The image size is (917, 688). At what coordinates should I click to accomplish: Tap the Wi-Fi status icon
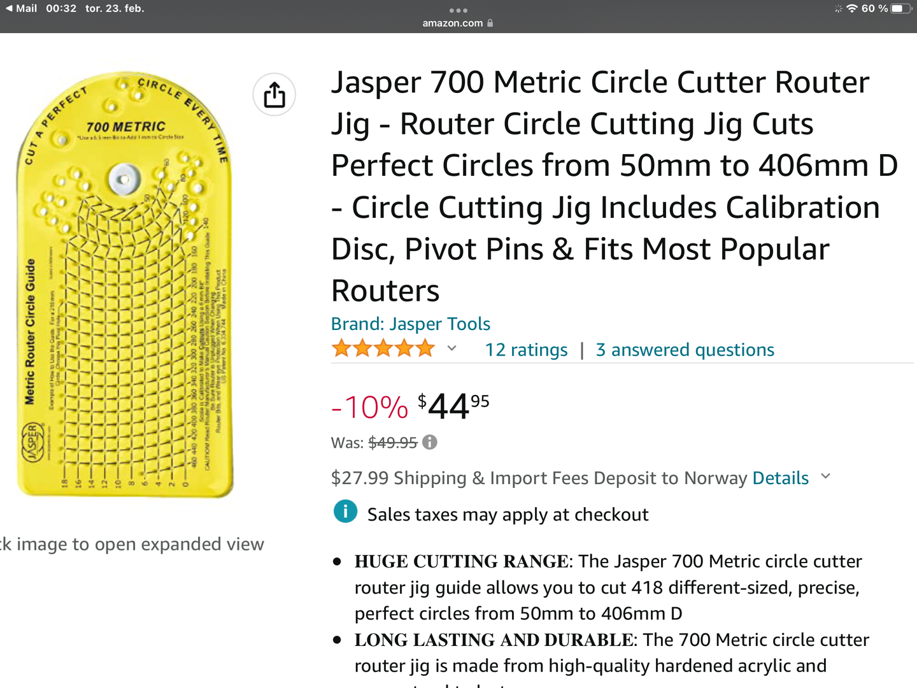point(851,8)
